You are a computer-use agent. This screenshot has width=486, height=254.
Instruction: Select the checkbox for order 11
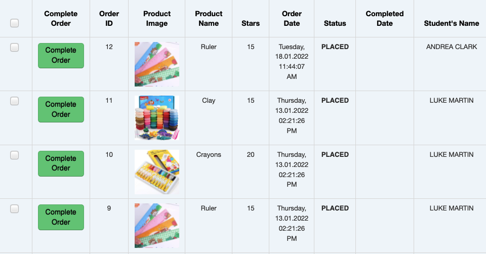point(14,101)
